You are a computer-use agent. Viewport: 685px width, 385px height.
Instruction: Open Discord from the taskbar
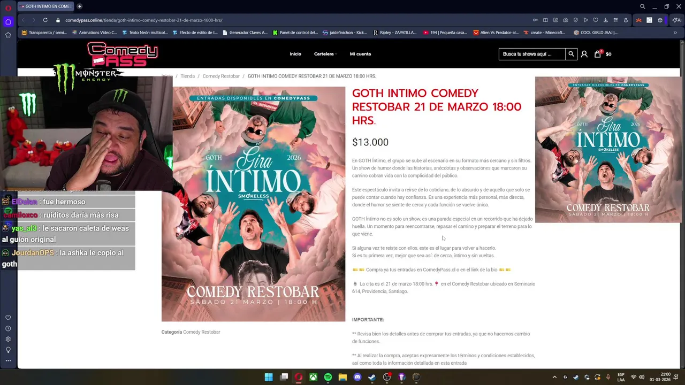[357, 377]
